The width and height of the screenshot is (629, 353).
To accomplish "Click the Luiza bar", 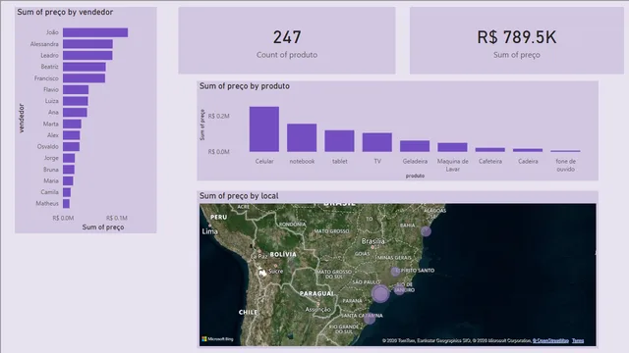I will click(76, 101).
